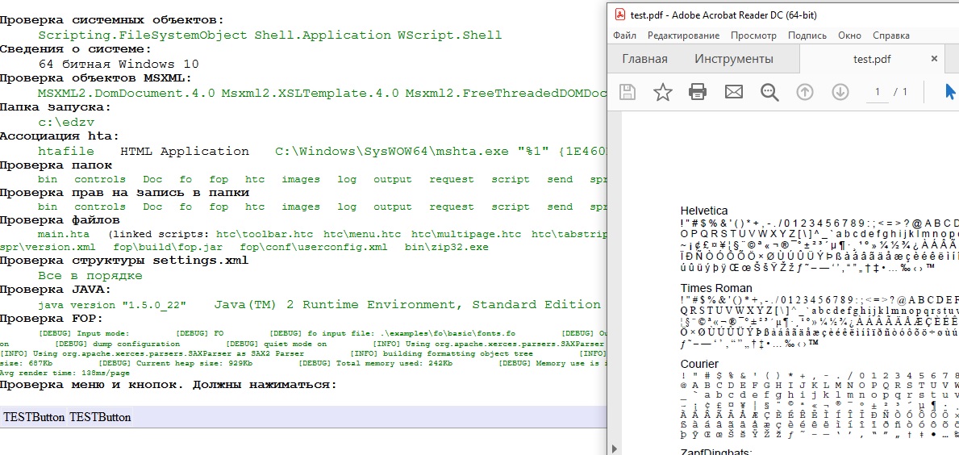959x455 pixels.
Task: Click 'MSXML2.DomDocument.4.0' text
Action: pos(127,94)
